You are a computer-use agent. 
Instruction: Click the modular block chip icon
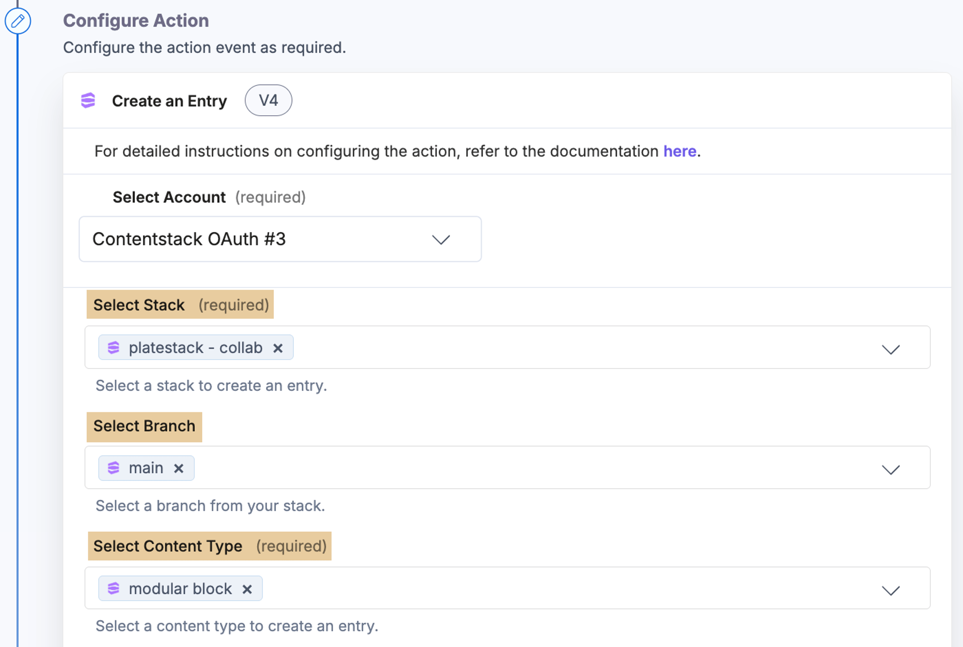pos(114,588)
